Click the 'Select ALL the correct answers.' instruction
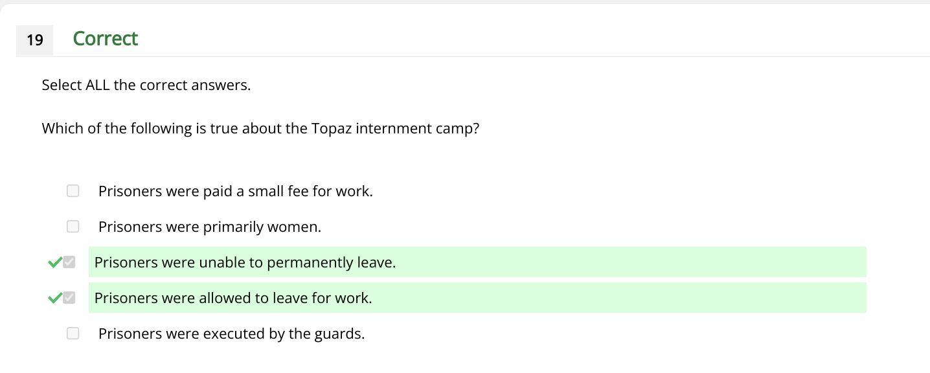 tap(146, 85)
